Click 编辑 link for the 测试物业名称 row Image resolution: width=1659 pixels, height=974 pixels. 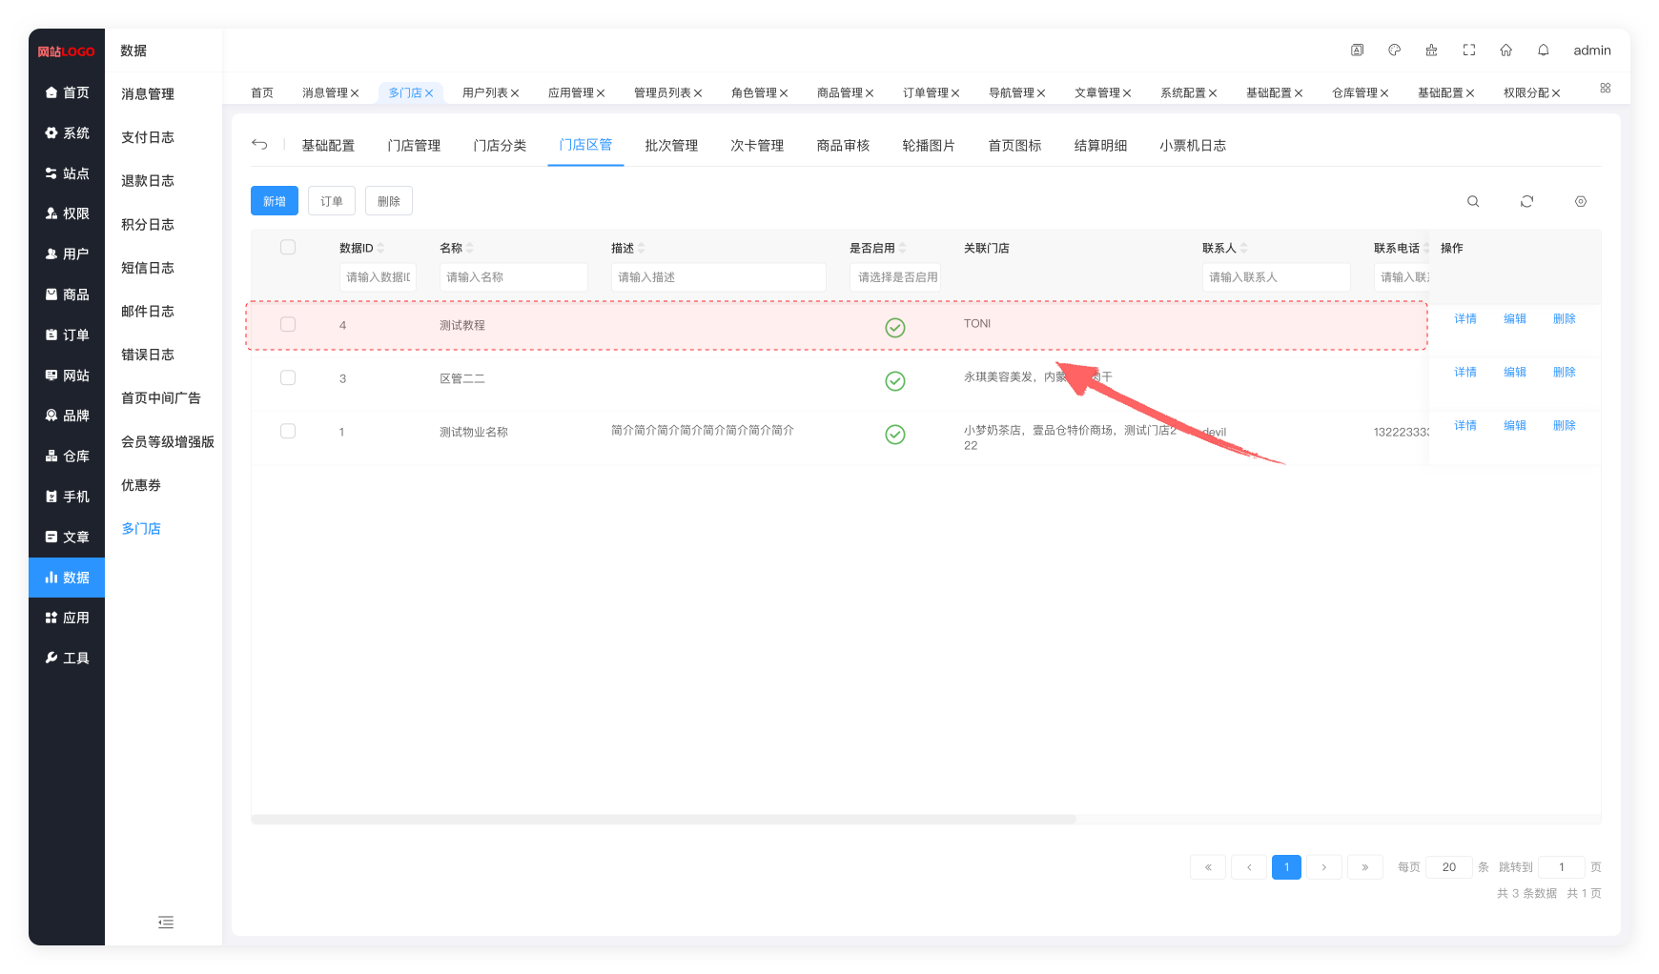point(1514,426)
